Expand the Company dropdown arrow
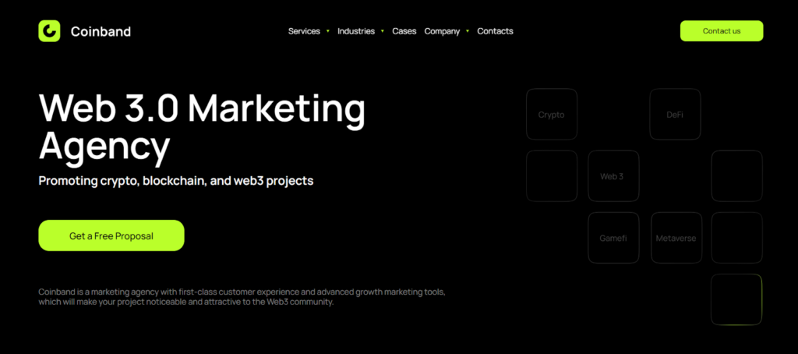798x354 pixels. point(468,31)
